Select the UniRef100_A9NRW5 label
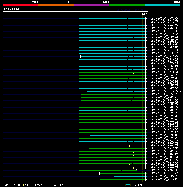 point(164,104)
